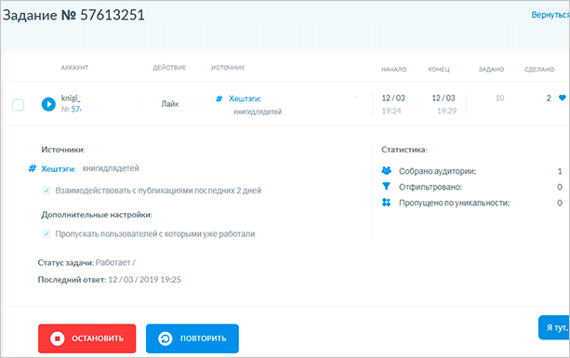Image resolution: width=570 pixels, height=358 pixels.
Task: Stop the task with the red ОСТАНОВИТЬ button
Action: tap(86, 338)
